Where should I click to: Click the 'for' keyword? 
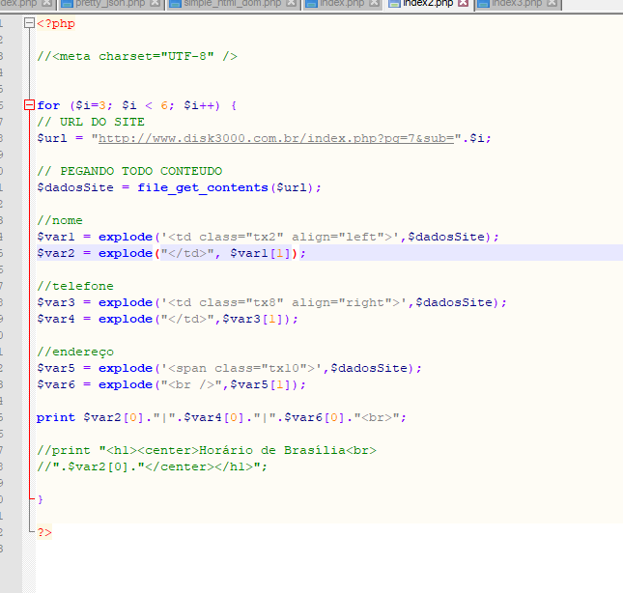tap(48, 105)
